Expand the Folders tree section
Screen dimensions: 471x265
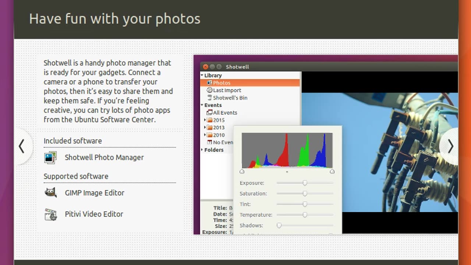point(202,150)
